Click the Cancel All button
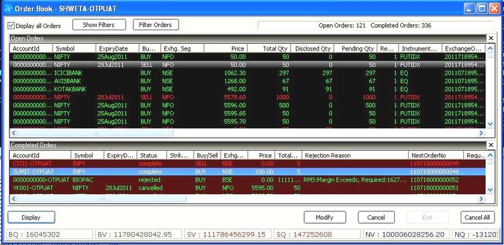The image size is (504, 245). tap(477, 217)
